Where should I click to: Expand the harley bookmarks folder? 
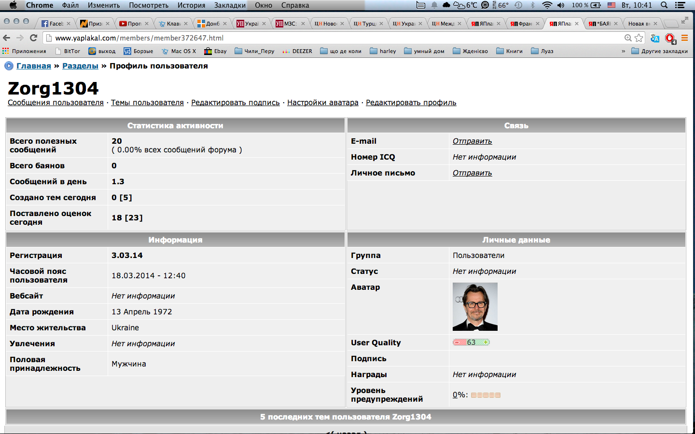(x=383, y=51)
